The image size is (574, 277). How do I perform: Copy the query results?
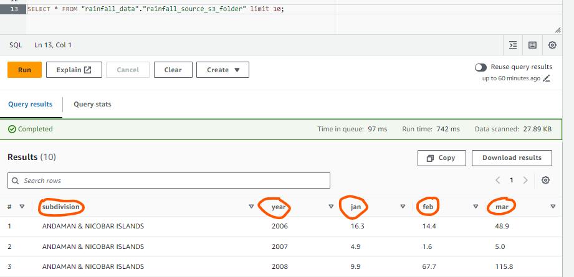[x=441, y=158]
